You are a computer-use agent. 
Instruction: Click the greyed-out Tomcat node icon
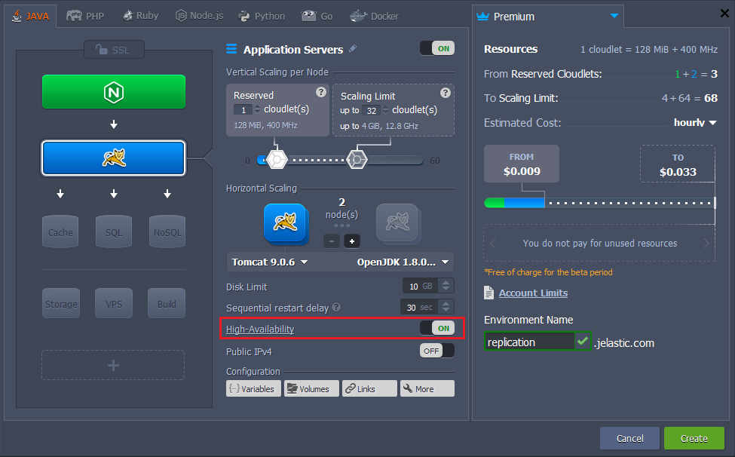[x=398, y=223]
